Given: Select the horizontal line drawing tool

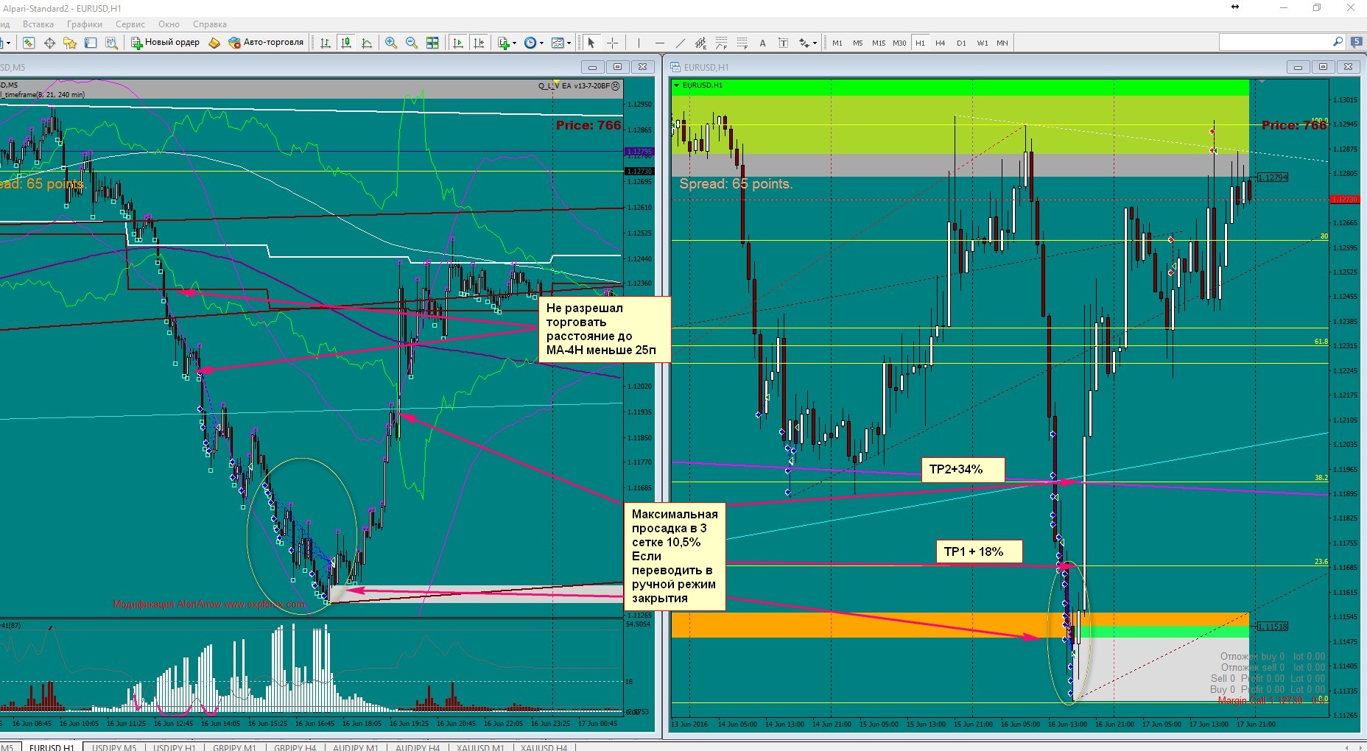Looking at the screenshot, I should [x=659, y=43].
